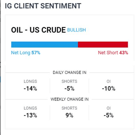Viewport: 139px width, 135px height.
Task: Click the daily OI label
Action: coord(109,81)
